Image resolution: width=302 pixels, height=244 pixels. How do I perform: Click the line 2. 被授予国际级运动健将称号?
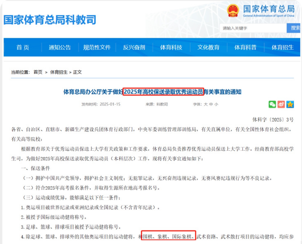pos(54,217)
